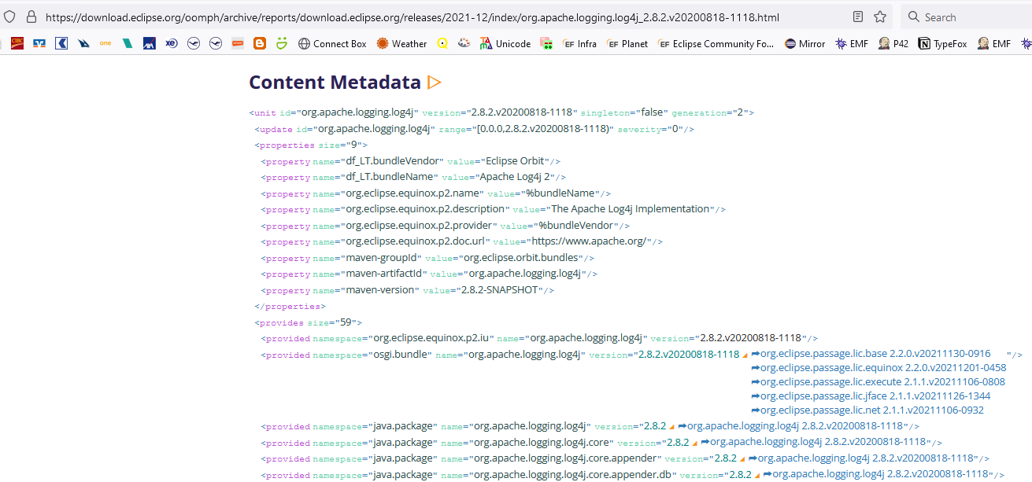Open the Connect Box bookmark
The width and height of the screenshot is (1032, 482).
click(332, 44)
